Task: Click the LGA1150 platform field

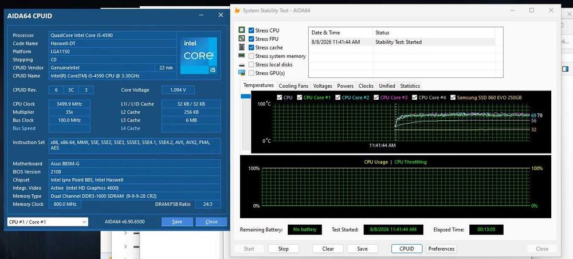Action: pyautogui.click(x=112, y=52)
